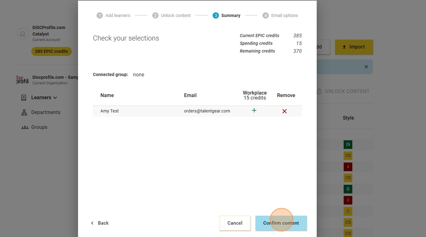Image resolution: width=426 pixels, height=237 pixels.
Task: Click the upload icon on Import button
Action: [x=344, y=47]
